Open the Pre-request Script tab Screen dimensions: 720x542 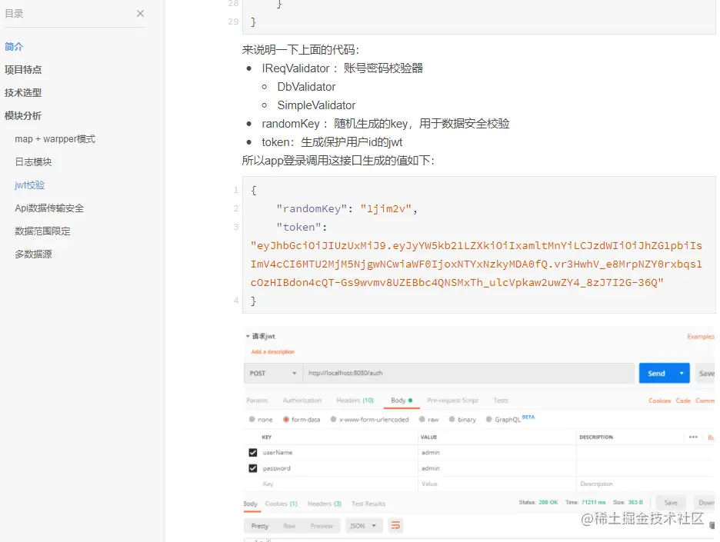[x=452, y=401]
